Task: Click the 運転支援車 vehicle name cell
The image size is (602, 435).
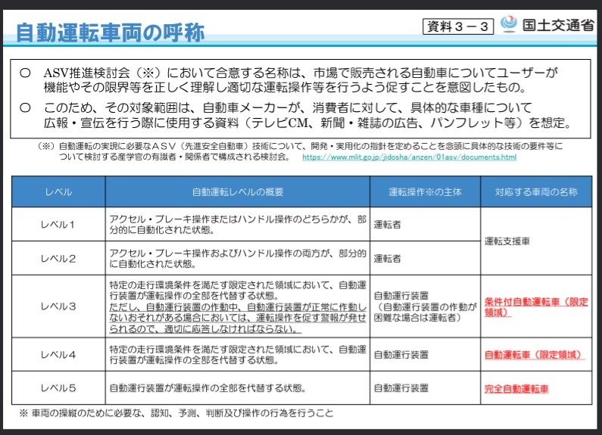Action: point(536,241)
